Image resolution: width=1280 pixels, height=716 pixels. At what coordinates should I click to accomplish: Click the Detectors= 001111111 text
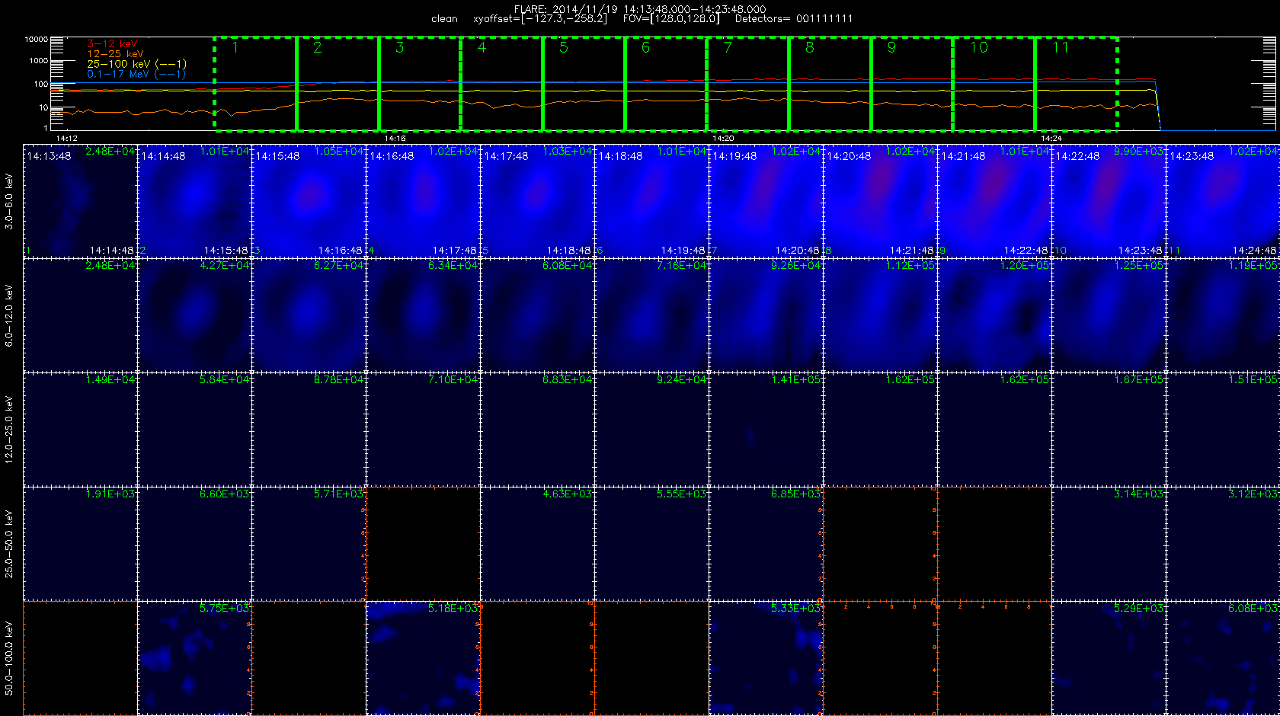(794, 19)
